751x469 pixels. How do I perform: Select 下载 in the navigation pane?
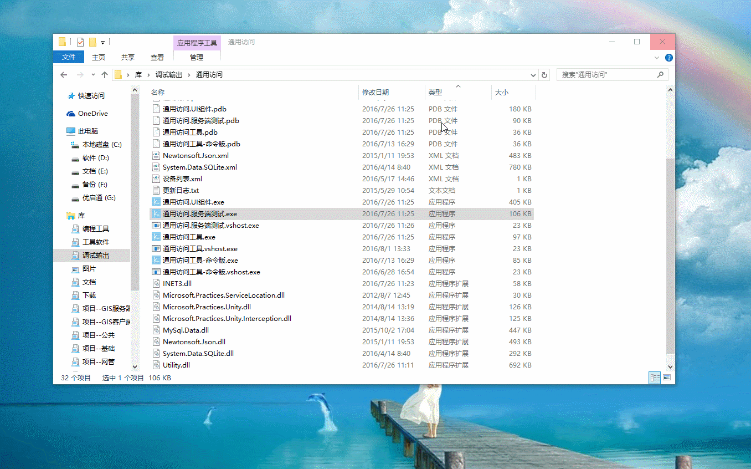[x=89, y=295]
